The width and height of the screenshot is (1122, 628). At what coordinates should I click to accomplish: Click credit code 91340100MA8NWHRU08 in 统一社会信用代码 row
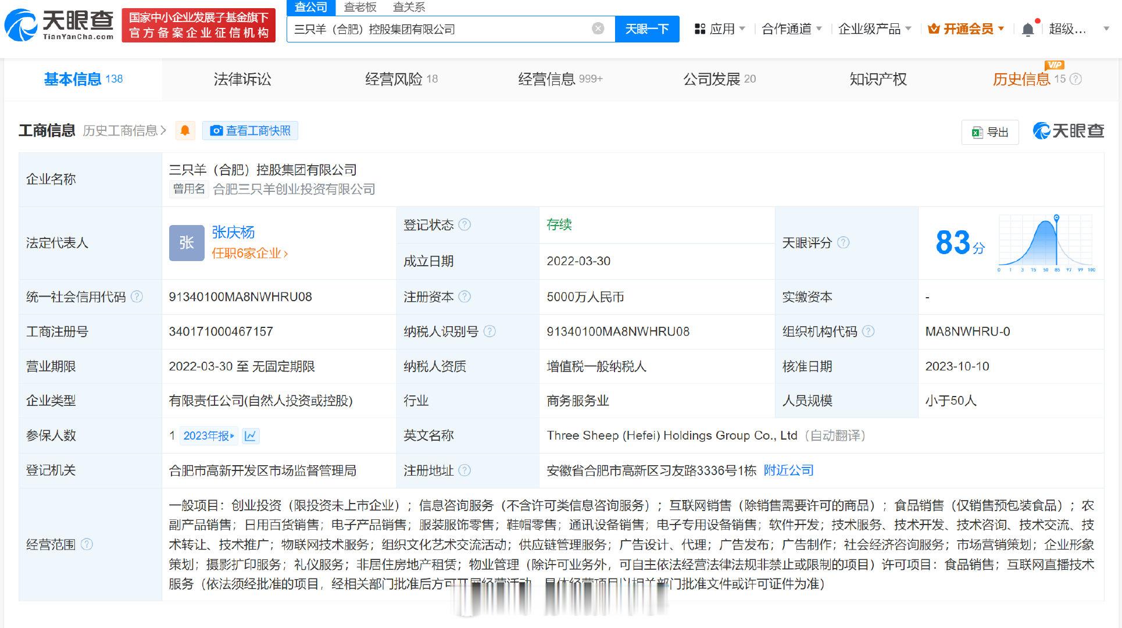click(240, 297)
